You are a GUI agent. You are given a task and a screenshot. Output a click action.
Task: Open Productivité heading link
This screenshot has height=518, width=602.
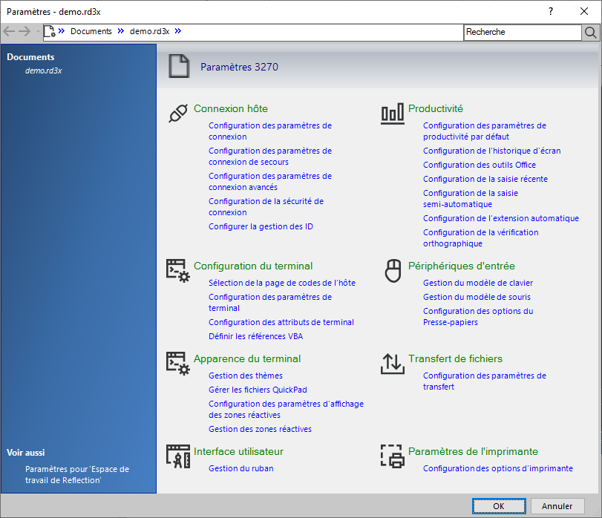coord(436,108)
